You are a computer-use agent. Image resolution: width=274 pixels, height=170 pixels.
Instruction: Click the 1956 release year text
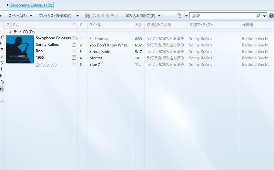tap(40, 57)
